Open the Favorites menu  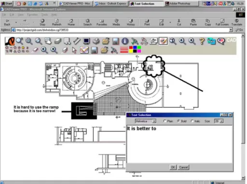click(32, 15)
